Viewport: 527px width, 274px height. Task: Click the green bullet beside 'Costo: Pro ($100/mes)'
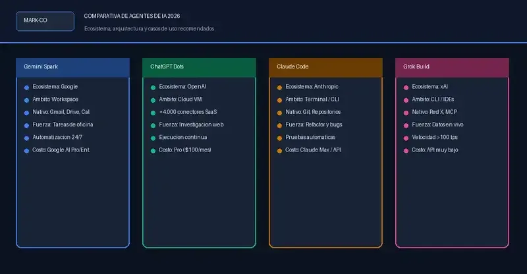(153, 151)
